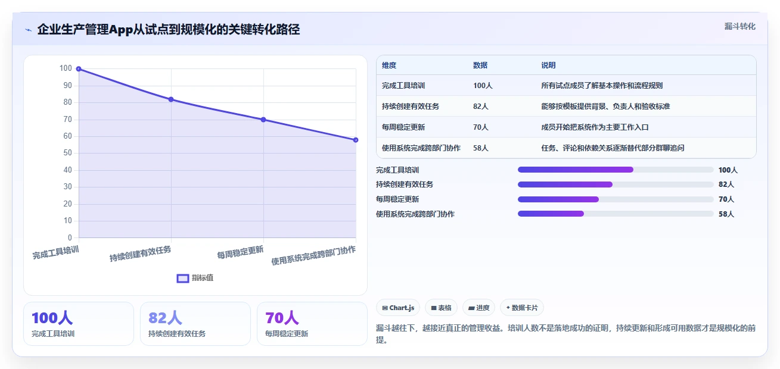Click the 数据 table column header
Screen dimensions: 780x369
point(480,65)
